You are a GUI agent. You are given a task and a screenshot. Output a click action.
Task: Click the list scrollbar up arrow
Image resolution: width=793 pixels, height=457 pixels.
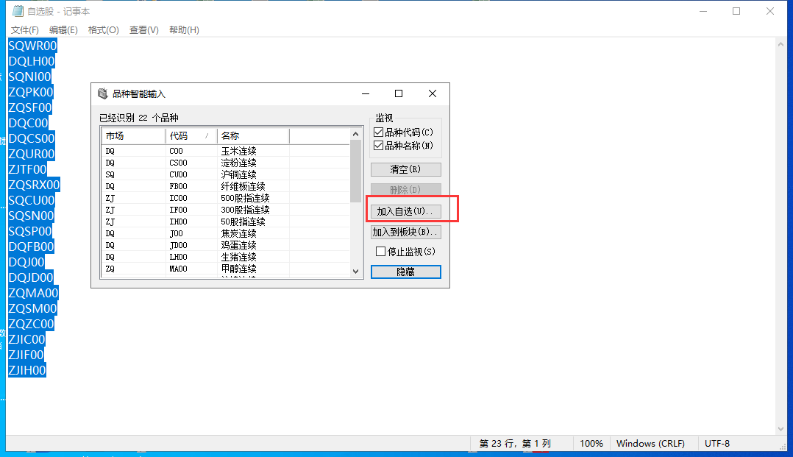355,134
